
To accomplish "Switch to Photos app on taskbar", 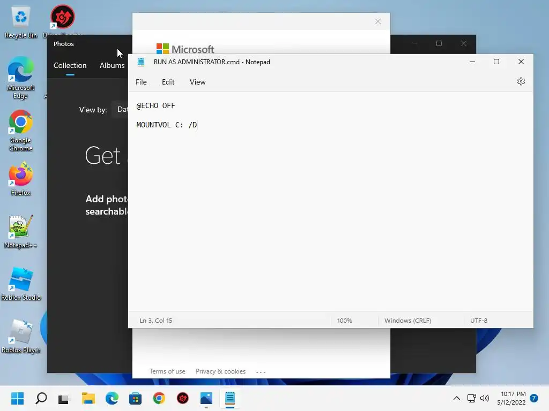I will [206, 398].
